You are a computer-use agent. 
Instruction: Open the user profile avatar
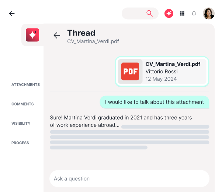click(x=208, y=14)
